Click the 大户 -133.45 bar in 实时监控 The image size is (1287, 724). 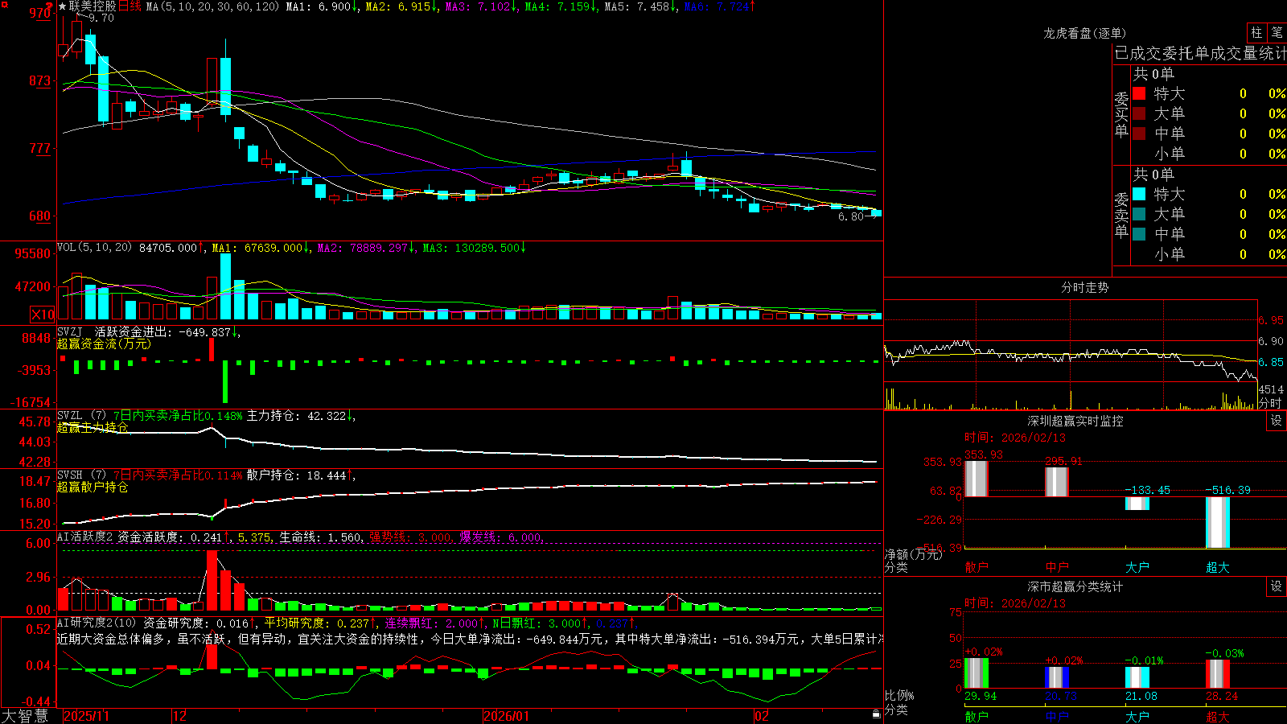[1137, 504]
